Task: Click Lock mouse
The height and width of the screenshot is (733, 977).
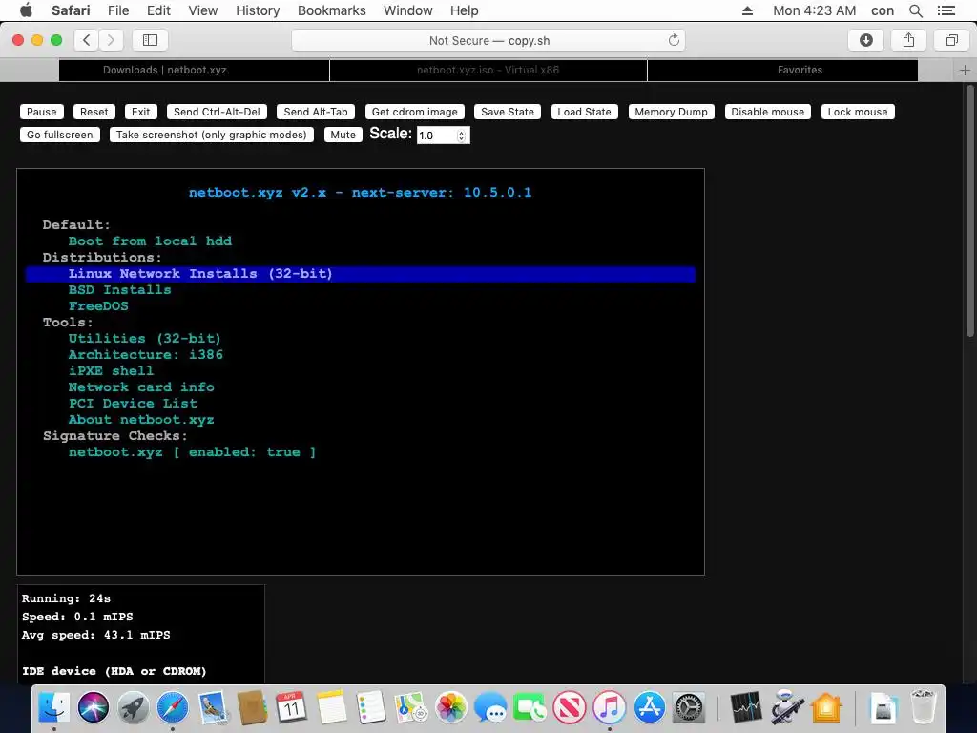Action: tap(858, 112)
